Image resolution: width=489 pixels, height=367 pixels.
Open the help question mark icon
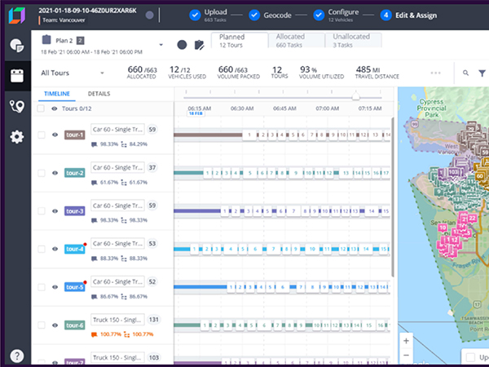pyautogui.click(x=17, y=356)
